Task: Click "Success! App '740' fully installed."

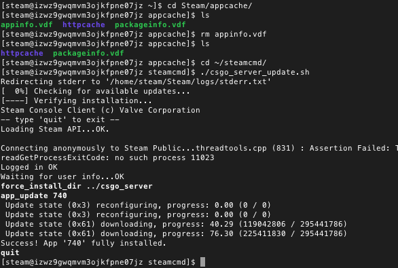Action: [x=84, y=243]
